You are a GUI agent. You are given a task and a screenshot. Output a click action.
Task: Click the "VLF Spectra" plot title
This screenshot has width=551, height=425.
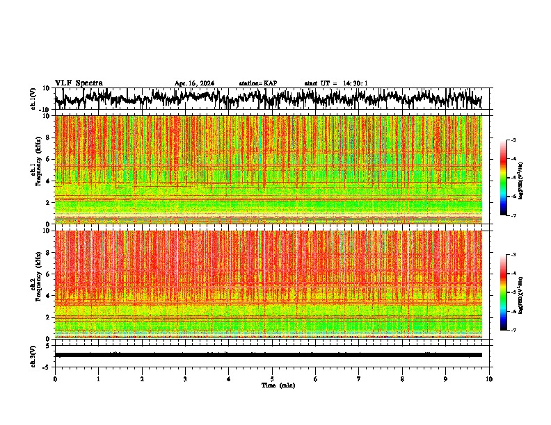[79, 83]
